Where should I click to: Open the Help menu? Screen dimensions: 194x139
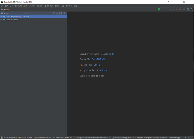point(75,6)
